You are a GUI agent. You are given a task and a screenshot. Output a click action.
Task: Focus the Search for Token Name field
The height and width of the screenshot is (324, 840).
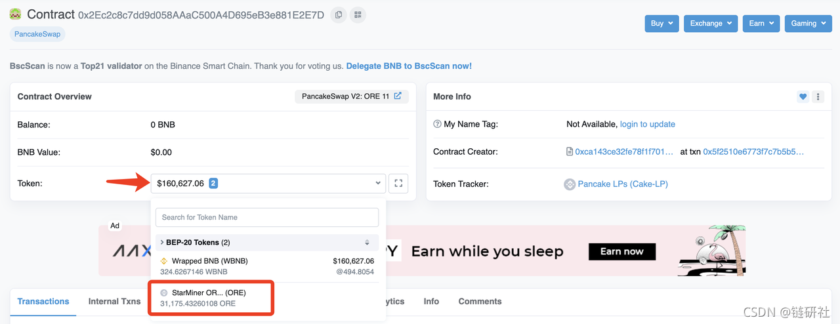tap(267, 217)
